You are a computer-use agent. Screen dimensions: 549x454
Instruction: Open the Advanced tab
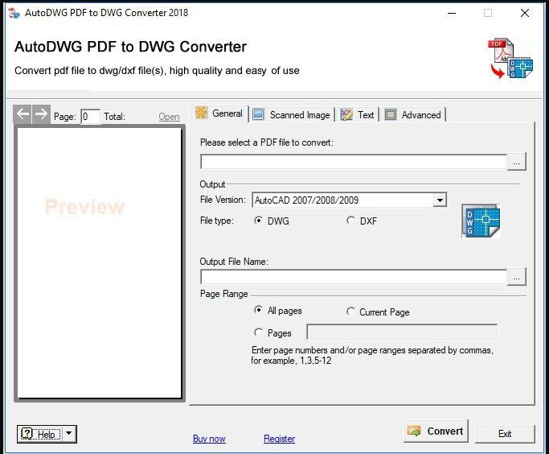click(413, 114)
